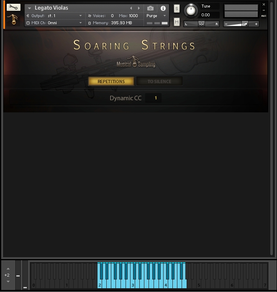Decrease volume with the minus button
Image resolution: width=277 pixels, height=292 pixels.
(x=226, y=24)
